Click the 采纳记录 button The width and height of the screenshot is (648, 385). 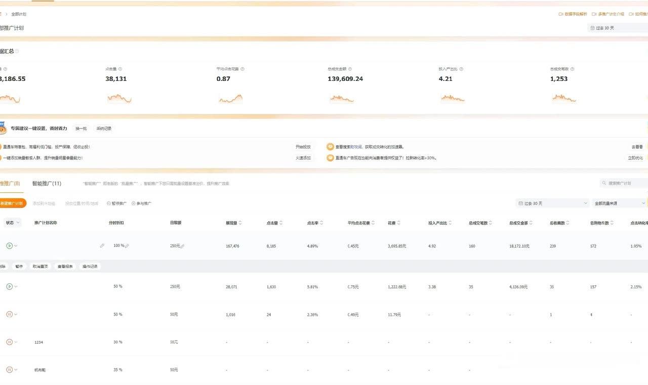click(x=104, y=129)
